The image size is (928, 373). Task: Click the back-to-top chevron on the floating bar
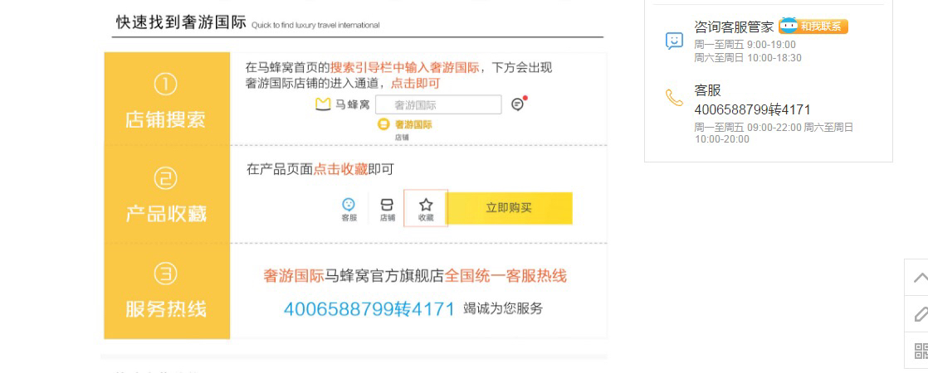921,277
